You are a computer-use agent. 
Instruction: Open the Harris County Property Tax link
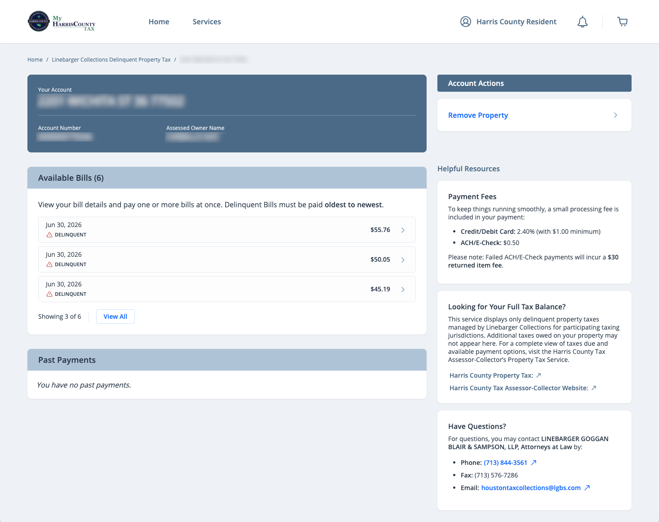(491, 375)
